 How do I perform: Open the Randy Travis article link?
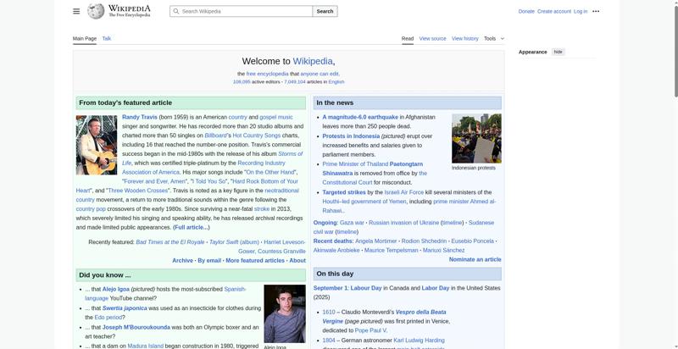click(140, 117)
